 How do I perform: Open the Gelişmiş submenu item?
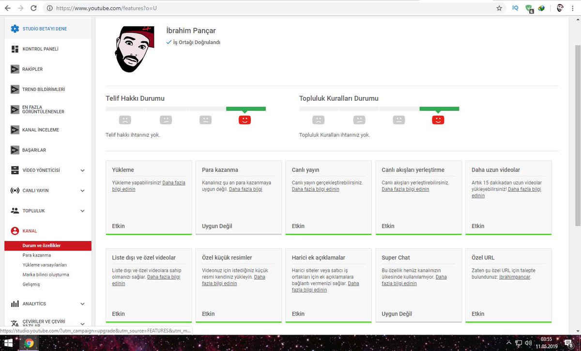pyautogui.click(x=31, y=284)
